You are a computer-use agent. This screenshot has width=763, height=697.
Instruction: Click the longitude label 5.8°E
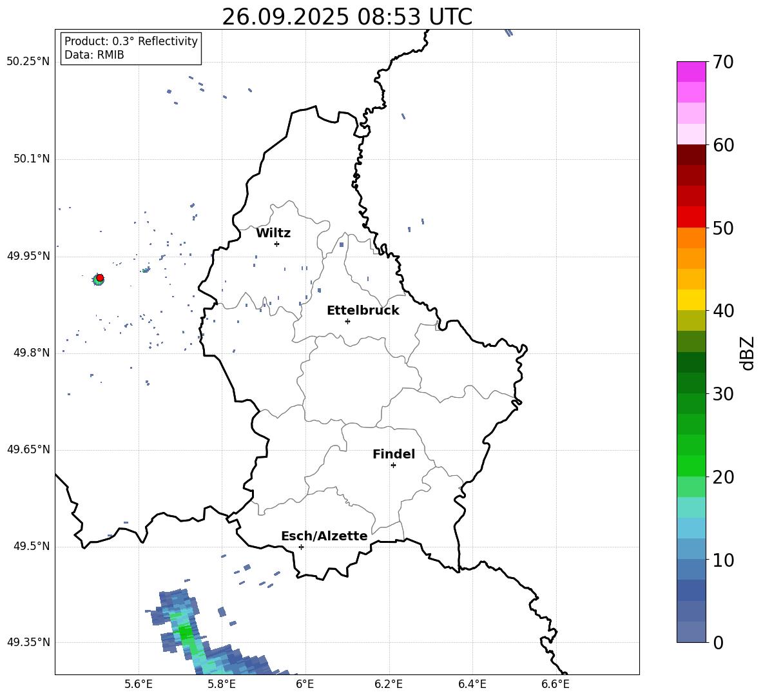[222, 684]
